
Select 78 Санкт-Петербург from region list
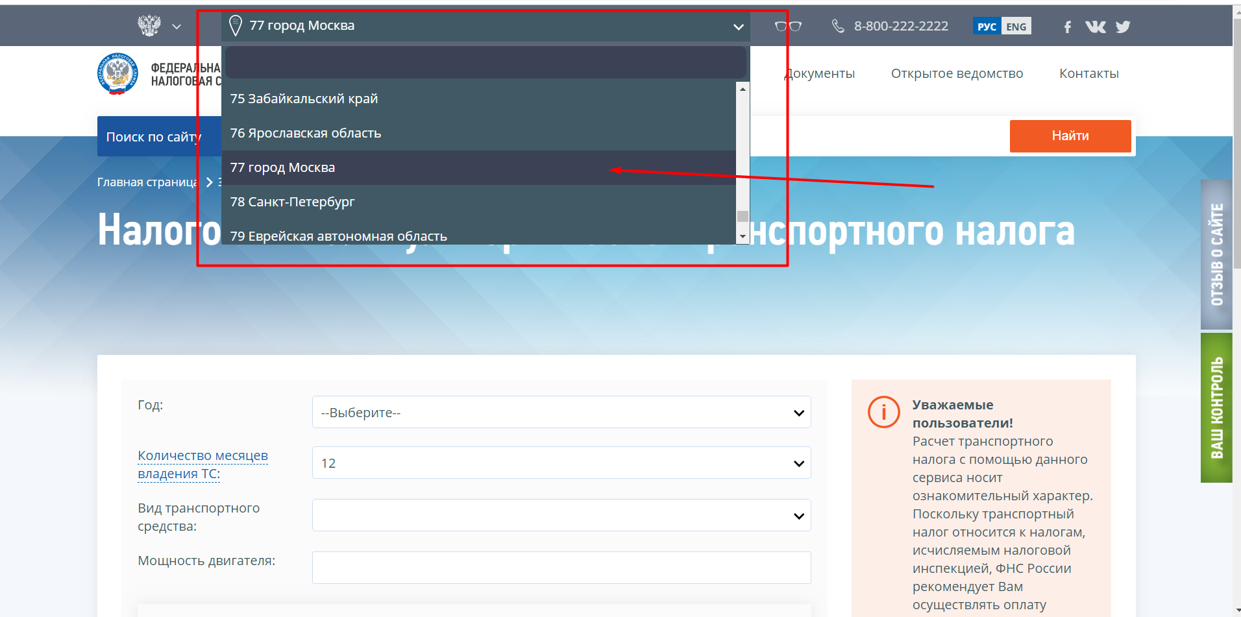[292, 202]
